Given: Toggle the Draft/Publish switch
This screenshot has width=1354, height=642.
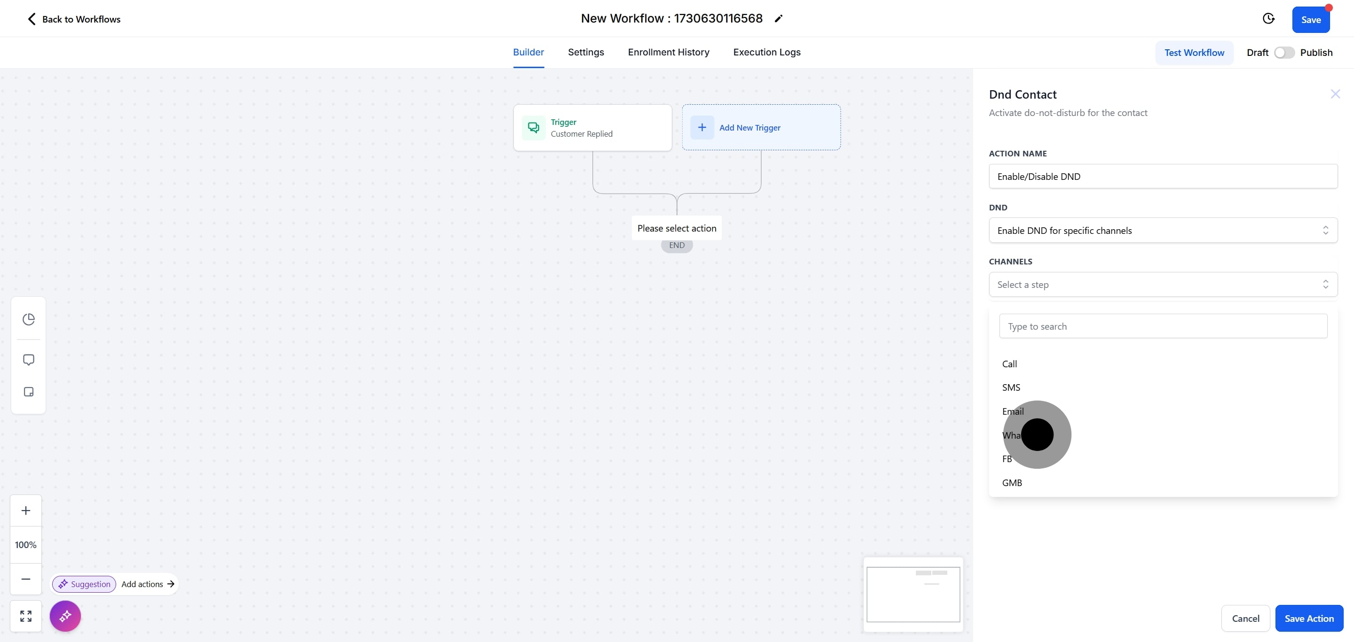Looking at the screenshot, I should 1283,53.
